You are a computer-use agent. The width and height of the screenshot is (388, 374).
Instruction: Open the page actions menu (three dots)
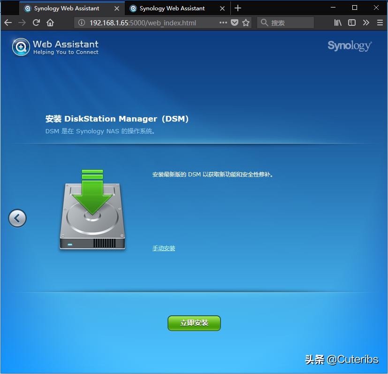(x=223, y=22)
